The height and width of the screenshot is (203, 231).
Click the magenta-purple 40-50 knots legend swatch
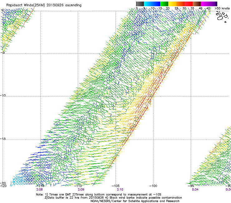coord(209,4)
